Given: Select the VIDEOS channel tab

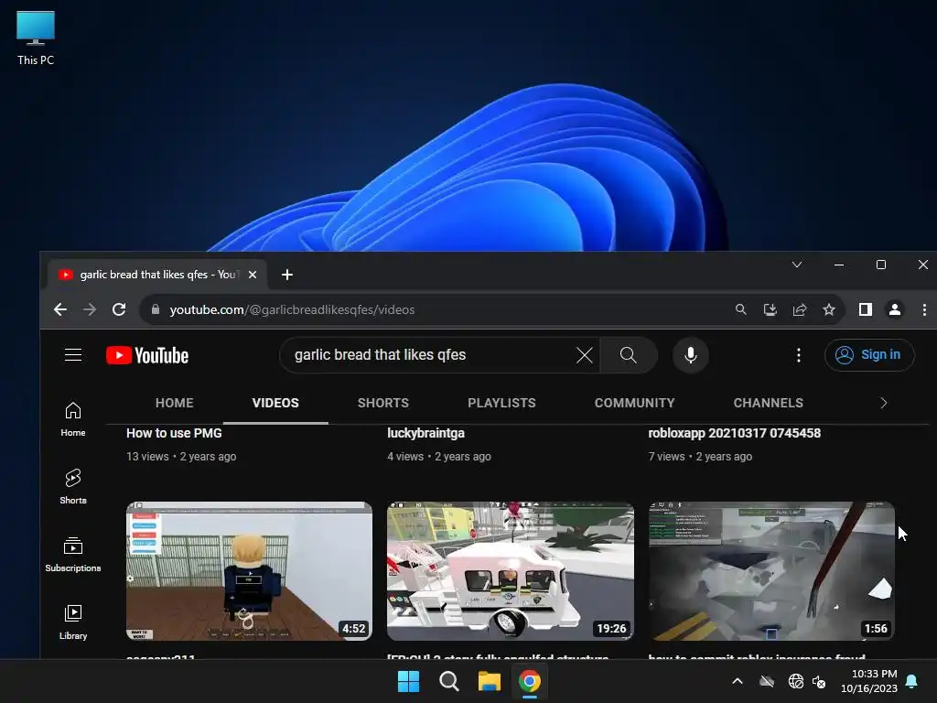Looking at the screenshot, I should tap(275, 403).
